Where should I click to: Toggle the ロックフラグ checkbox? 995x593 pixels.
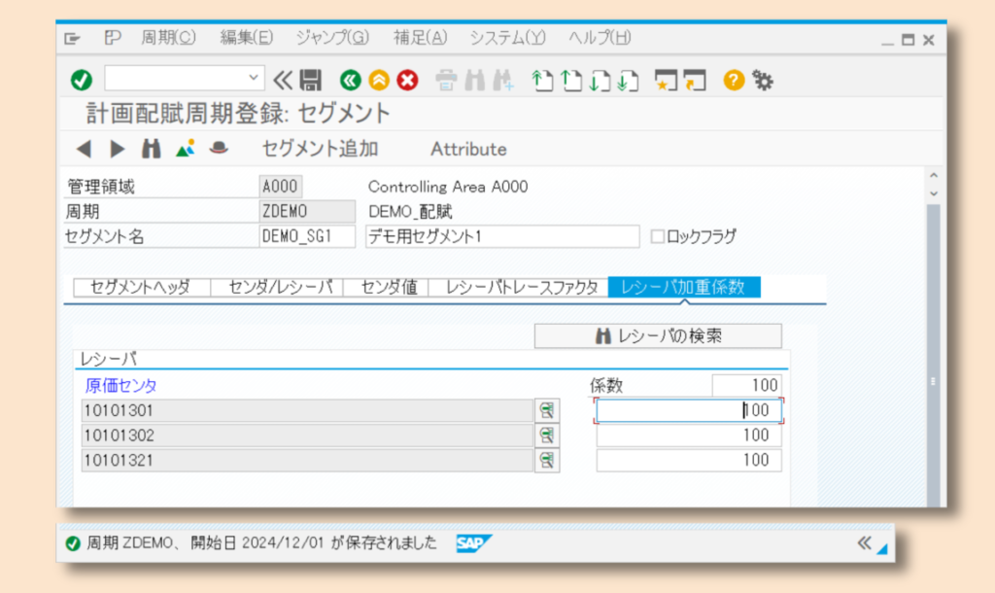658,236
